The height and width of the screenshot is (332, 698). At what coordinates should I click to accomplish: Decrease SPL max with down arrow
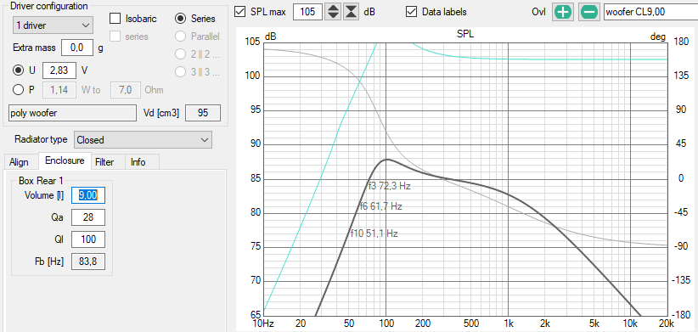pyautogui.click(x=333, y=16)
